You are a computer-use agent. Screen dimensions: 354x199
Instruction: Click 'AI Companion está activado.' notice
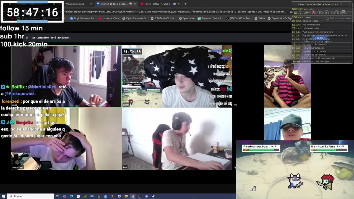[x=51, y=38]
